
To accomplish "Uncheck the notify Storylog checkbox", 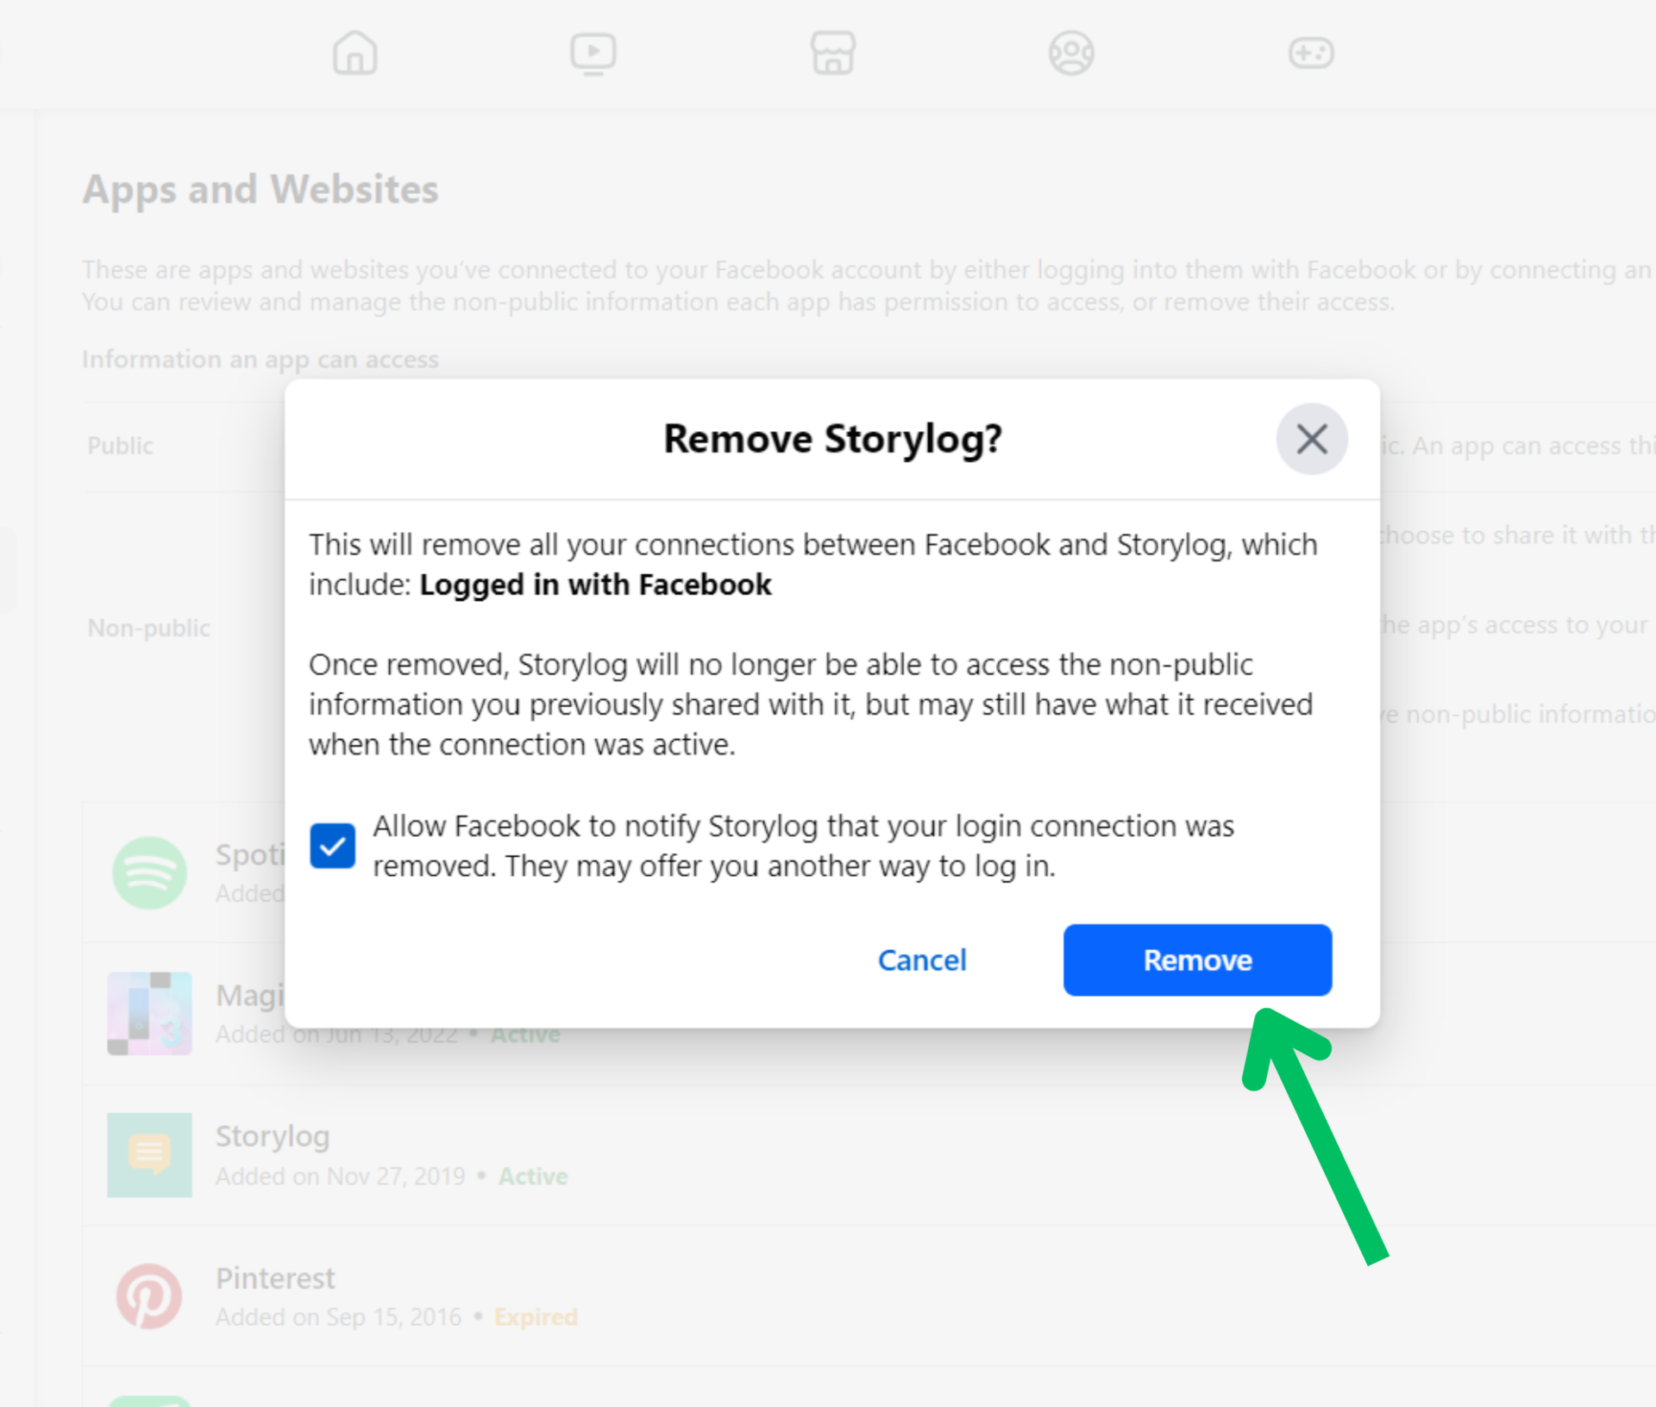I will pyautogui.click(x=332, y=846).
